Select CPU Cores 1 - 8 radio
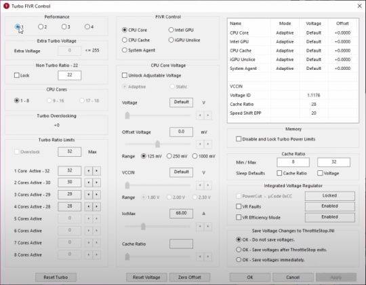 click(16, 100)
